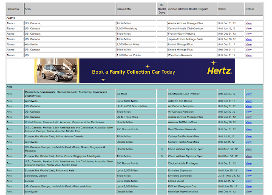Click the '1,500 Points/day' bonus offer cell

coord(136,28)
